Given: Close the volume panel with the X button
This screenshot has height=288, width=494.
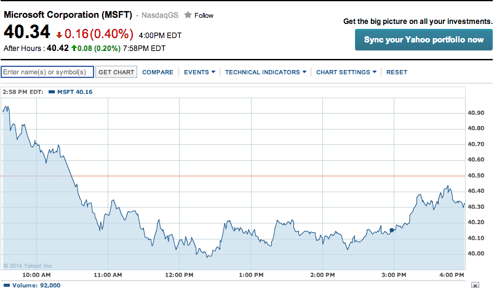Looking at the screenshot, I should [x=475, y=285].
